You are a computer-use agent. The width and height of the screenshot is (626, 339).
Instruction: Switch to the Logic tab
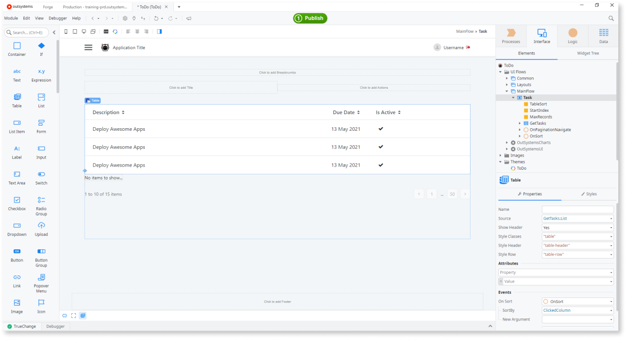573,36
